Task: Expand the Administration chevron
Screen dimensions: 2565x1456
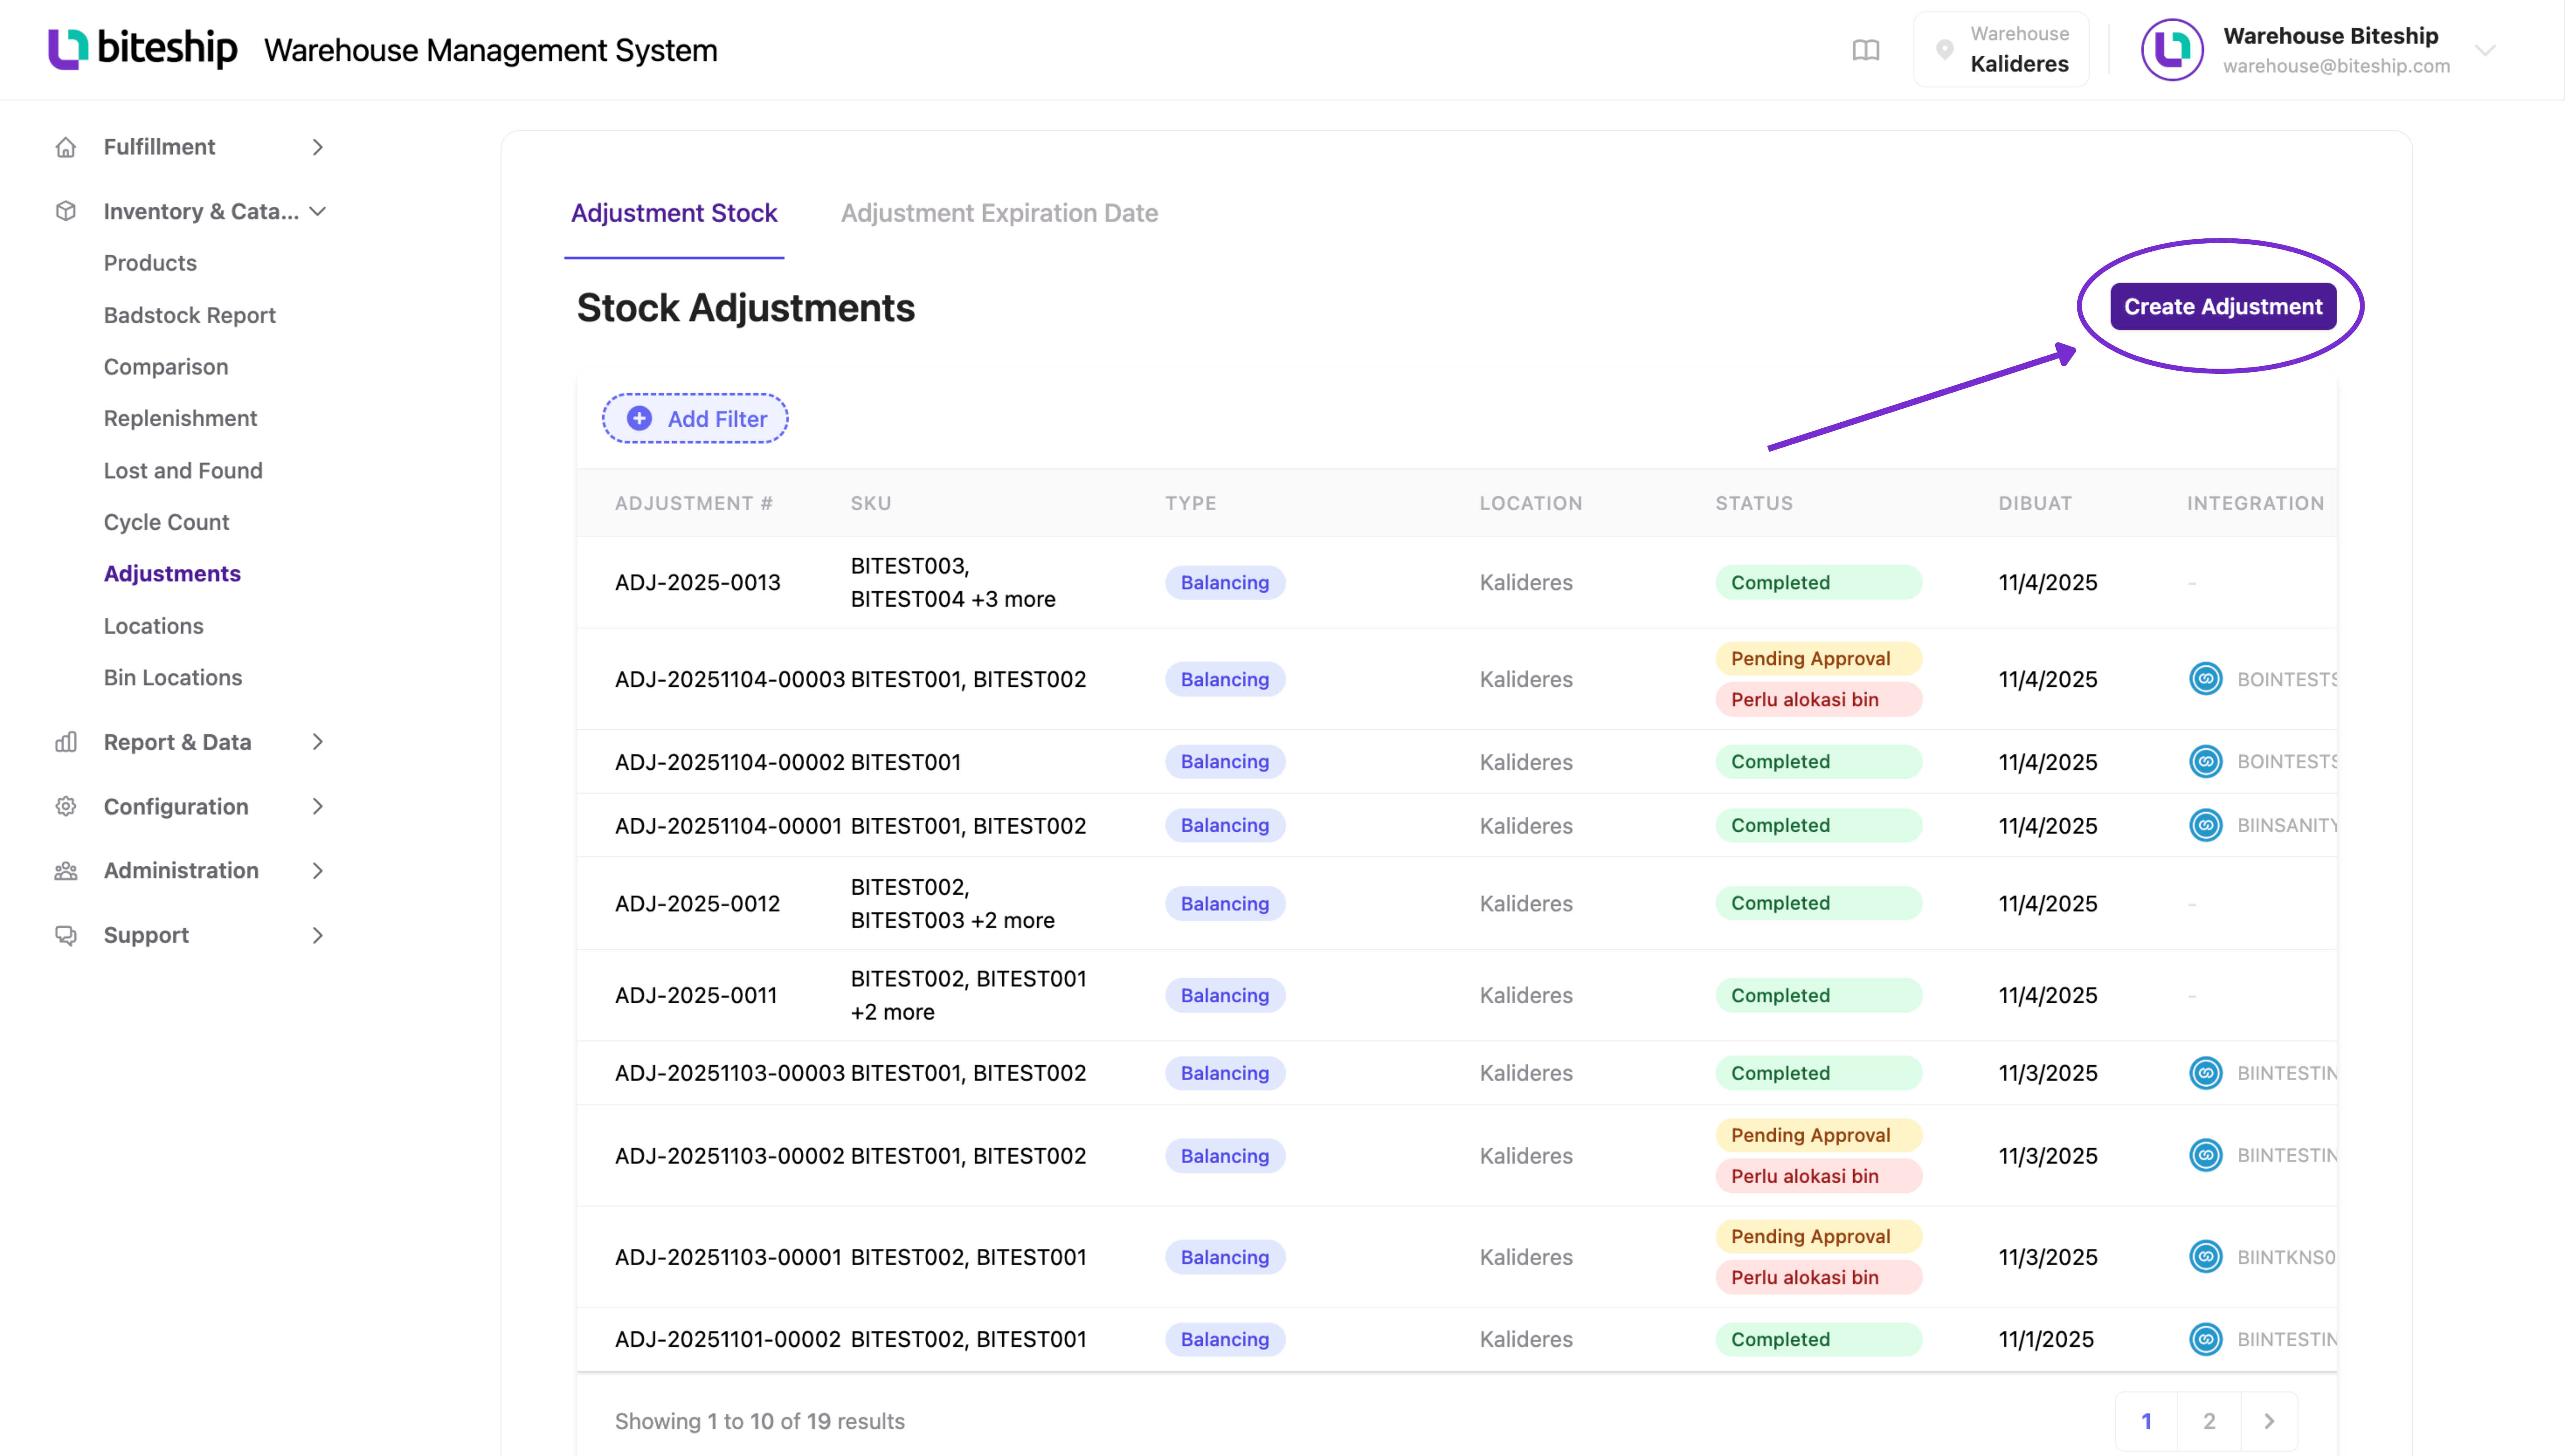Action: pos(318,871)
